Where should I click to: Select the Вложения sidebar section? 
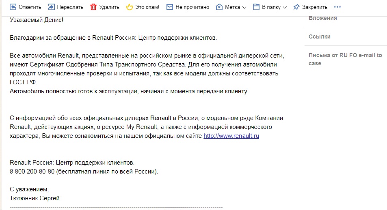[322, 18]
